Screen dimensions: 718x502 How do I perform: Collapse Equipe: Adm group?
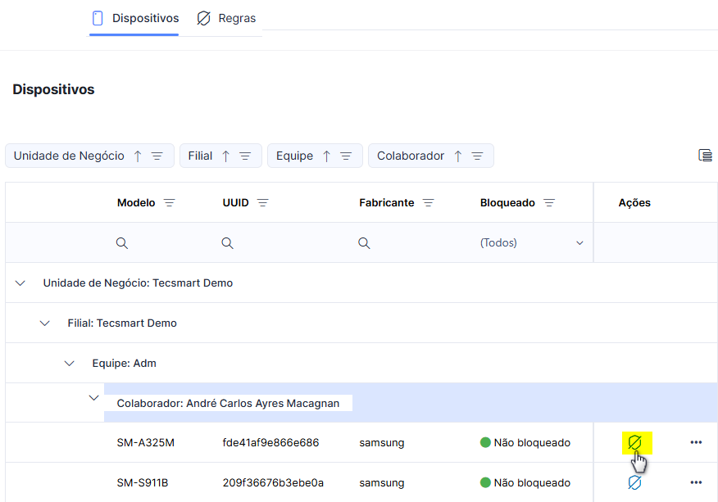point(69,364)
